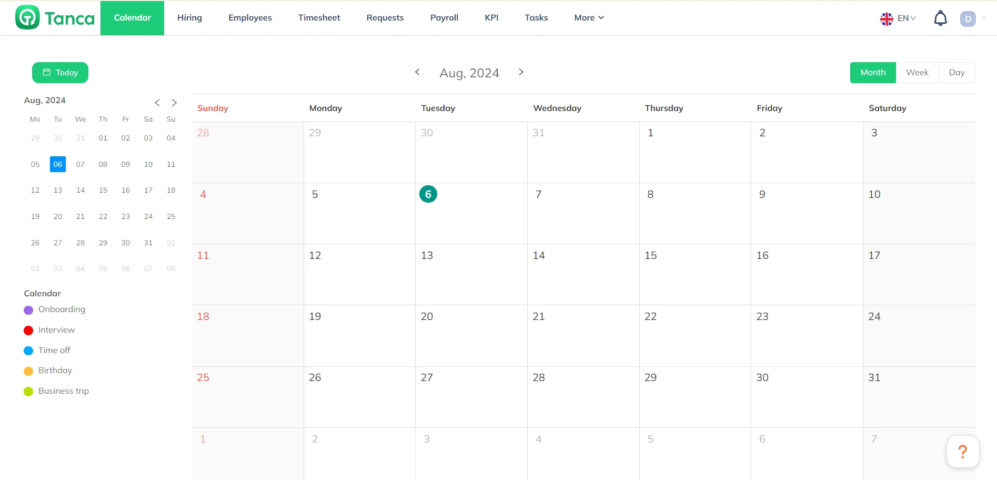
Task: Click the purple Onboarding color dot
Action: click(x=28, y=310)
